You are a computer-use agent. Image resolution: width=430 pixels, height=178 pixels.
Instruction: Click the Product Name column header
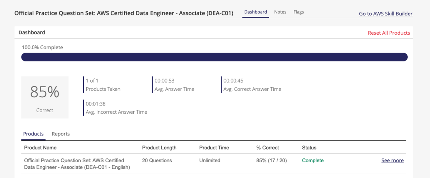pos(40,148)
